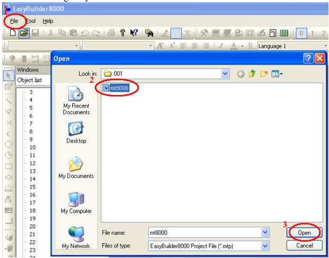
Task: Click the Copy toolbar icon
Action: (x=62, y=33)
